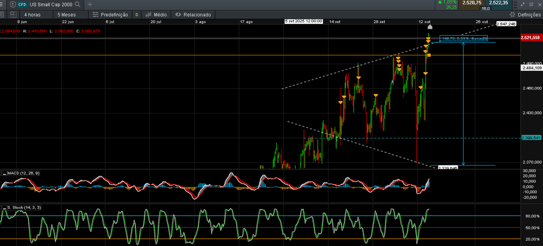Click the magnifier search icon beside the instrument name

coord(78,4)
